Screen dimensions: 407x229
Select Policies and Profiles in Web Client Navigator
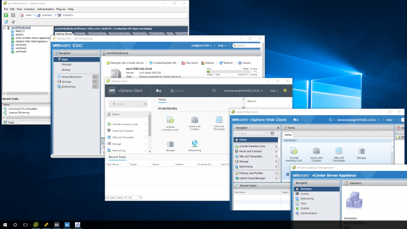[251, 173]
